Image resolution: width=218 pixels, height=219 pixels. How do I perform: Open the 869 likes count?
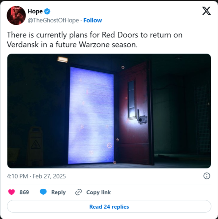tap(24, 192)
